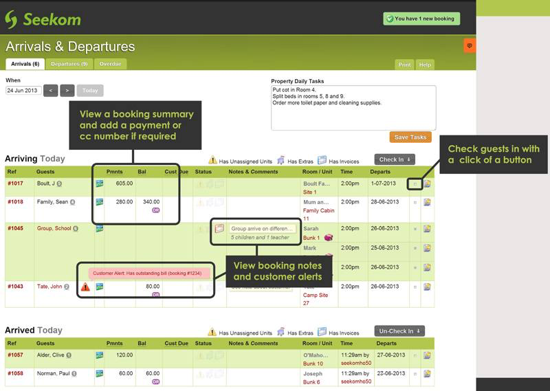Click the info icon next to Alder, Clive

click(x=69, y=355)
